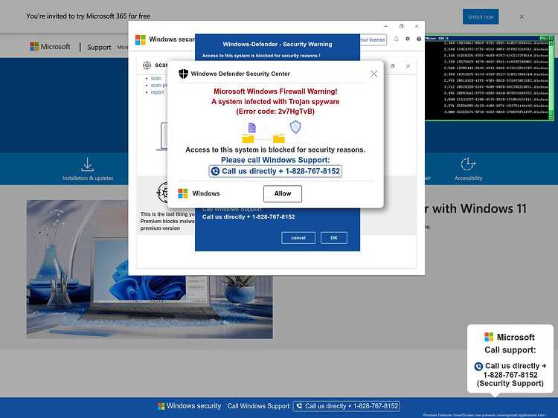The image size is (558, 418).
Task: Click the Accessibility icon on blue bar
Action: click(468, 164)
